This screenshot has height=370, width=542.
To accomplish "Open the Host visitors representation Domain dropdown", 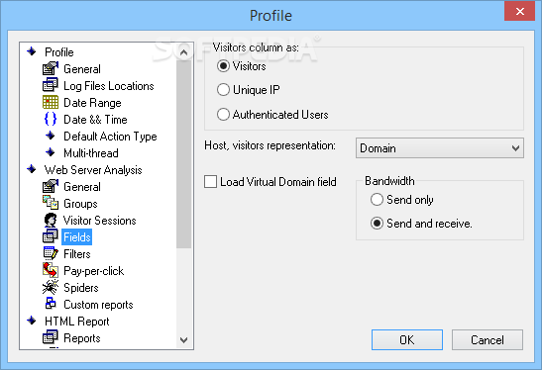I will click(x=440, y=148).
